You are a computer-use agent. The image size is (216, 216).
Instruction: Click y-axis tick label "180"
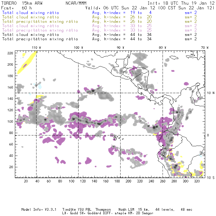click(x=10, y=76)
